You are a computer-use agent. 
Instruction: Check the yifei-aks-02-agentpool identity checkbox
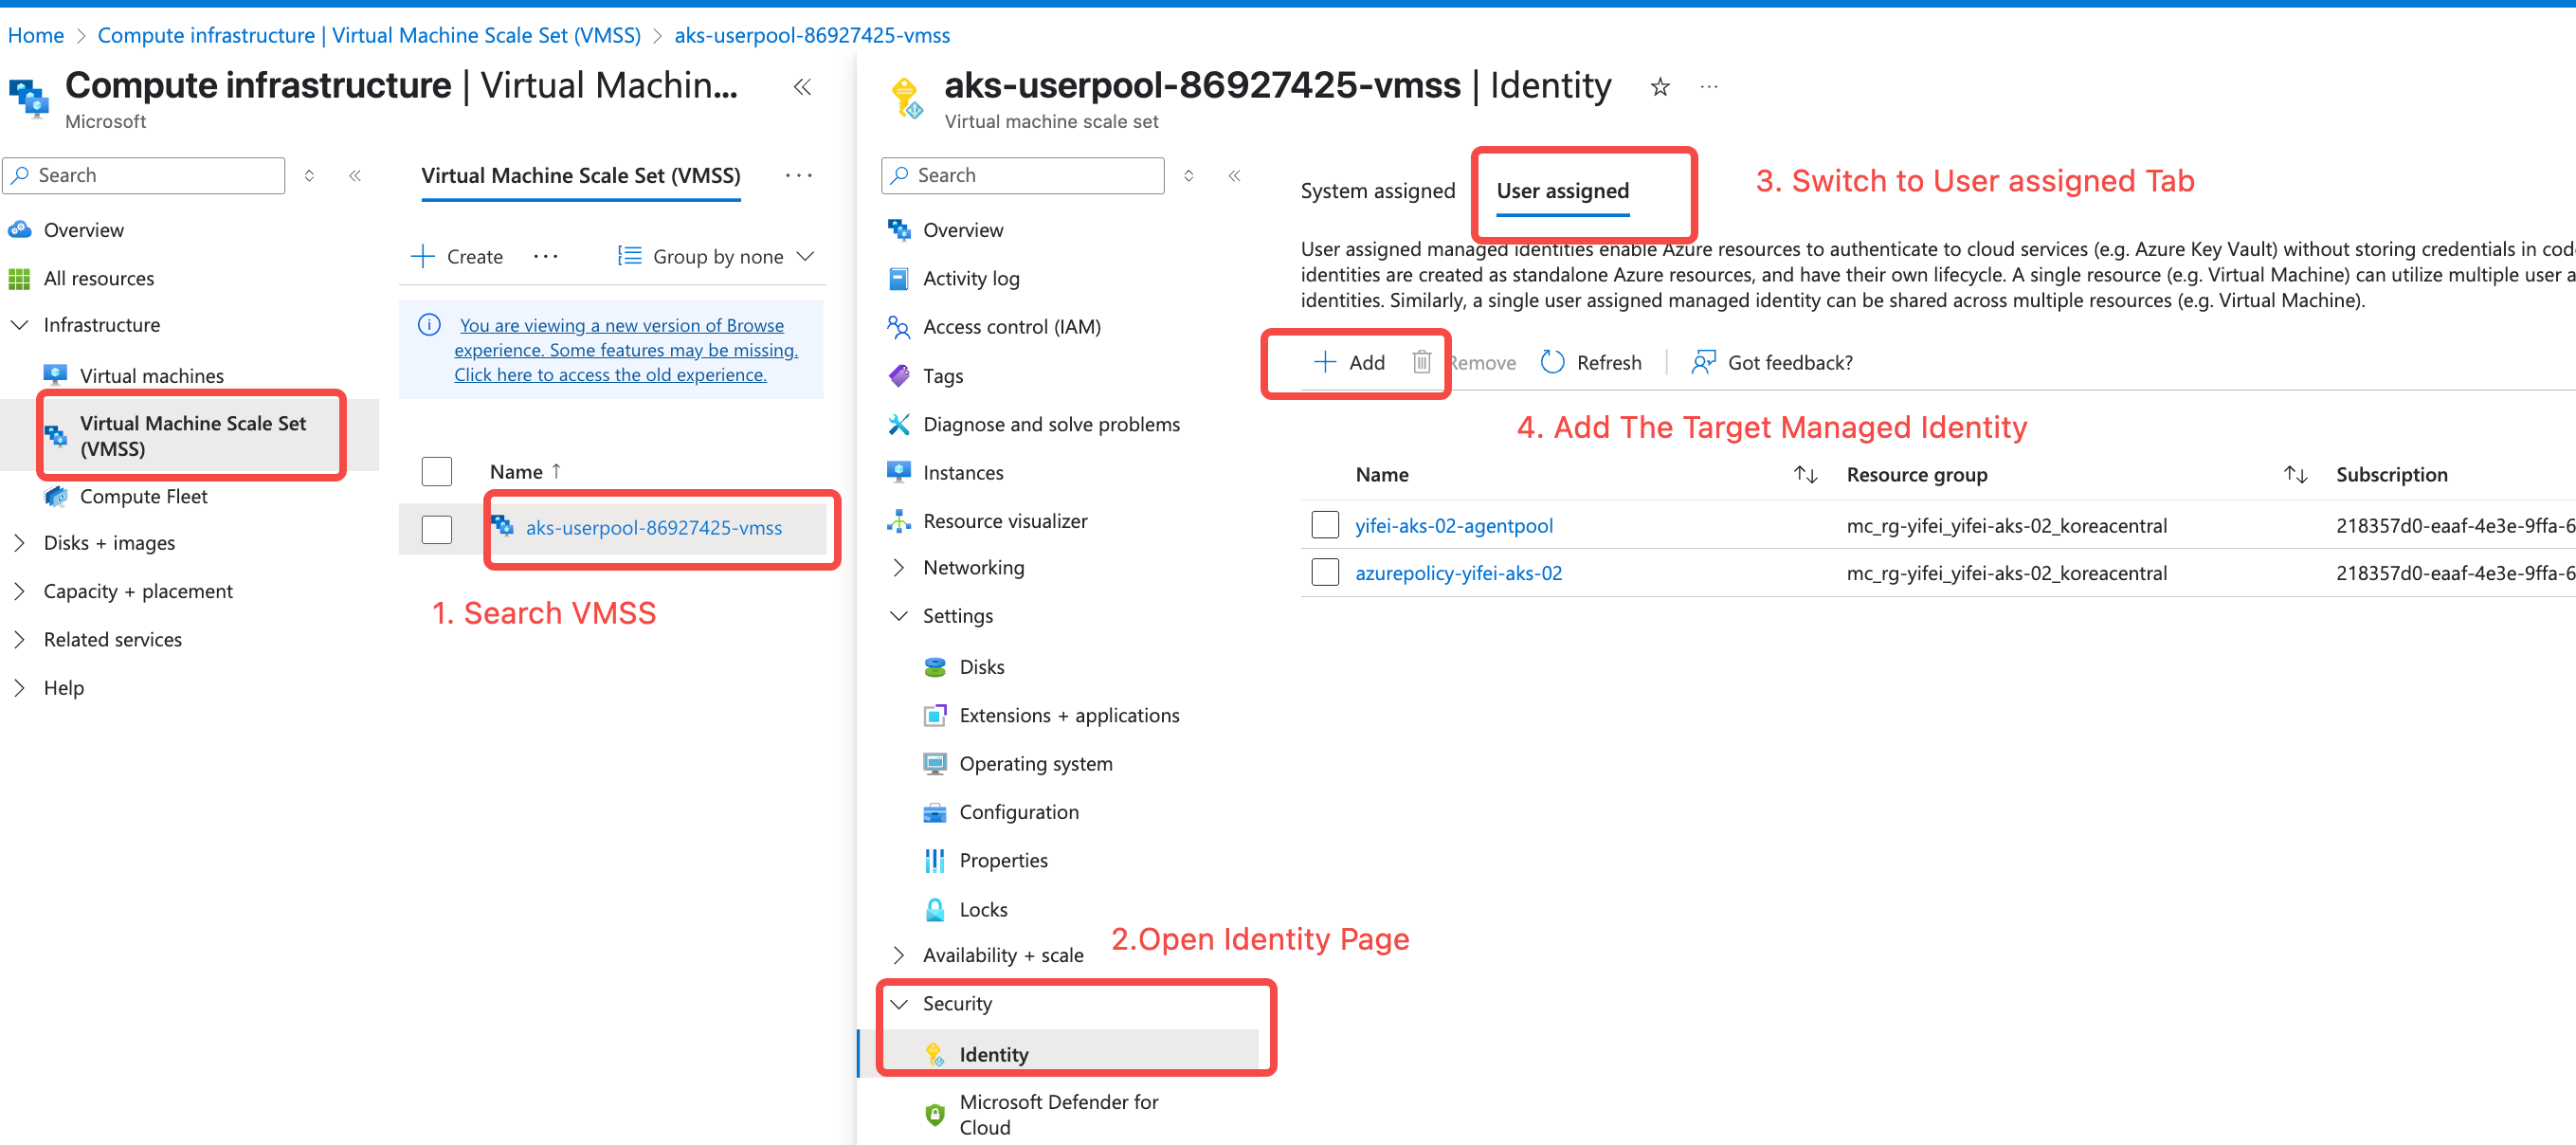(1324, 525)
